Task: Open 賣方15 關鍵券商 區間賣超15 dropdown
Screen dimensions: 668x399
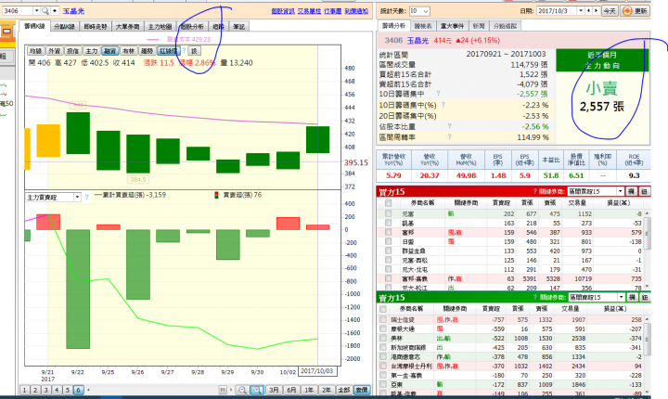Action: click(x=622, y=297)
